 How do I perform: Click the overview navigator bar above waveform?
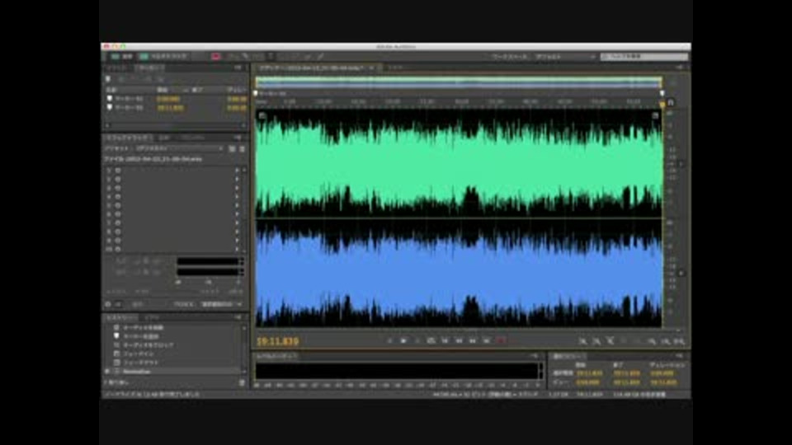pyautogui.click(x=459, y=82)
